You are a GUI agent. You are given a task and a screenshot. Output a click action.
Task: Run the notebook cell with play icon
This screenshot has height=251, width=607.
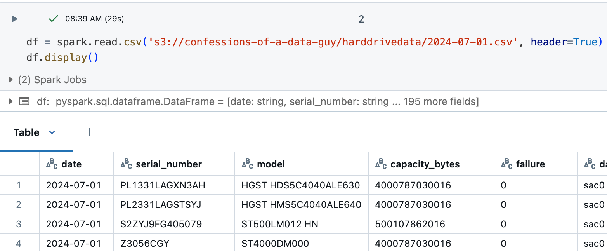[14, 19]
